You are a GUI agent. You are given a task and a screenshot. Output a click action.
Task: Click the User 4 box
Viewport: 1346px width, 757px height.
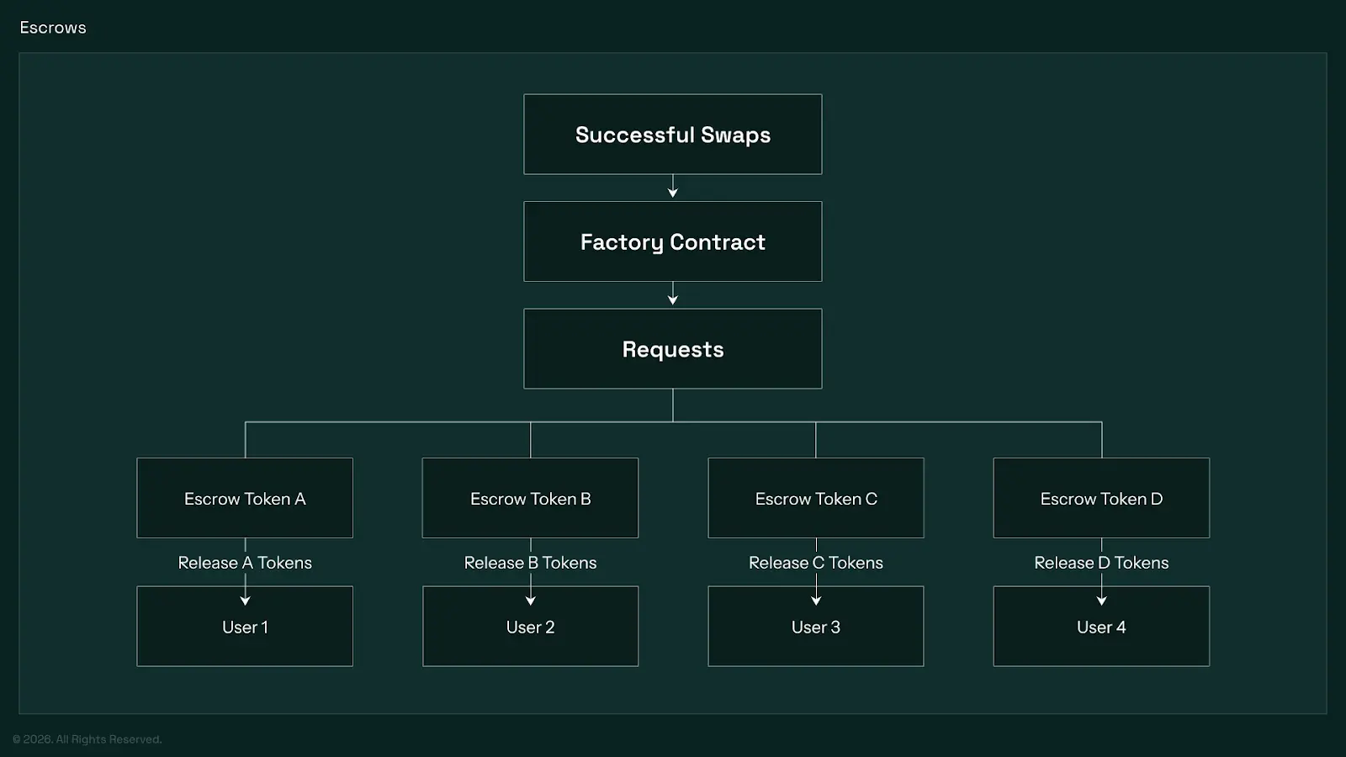click(x=1101, y=627)
